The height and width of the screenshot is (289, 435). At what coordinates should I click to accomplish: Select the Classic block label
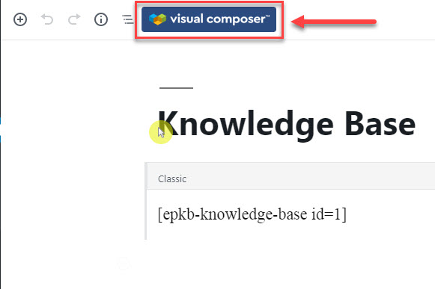click(x=172, y=178)
